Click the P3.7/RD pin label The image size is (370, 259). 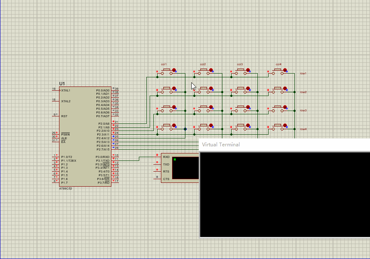tap(104, 183)
